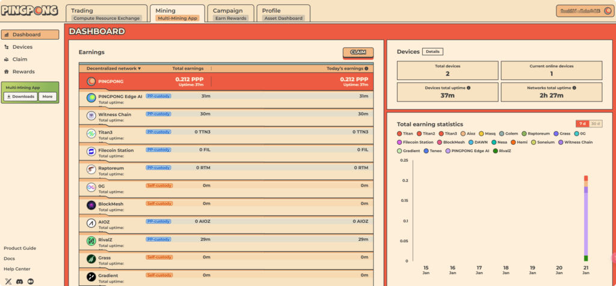Click the Filecoin Station icon
This screenshot has height=286, width=616.
91,151
